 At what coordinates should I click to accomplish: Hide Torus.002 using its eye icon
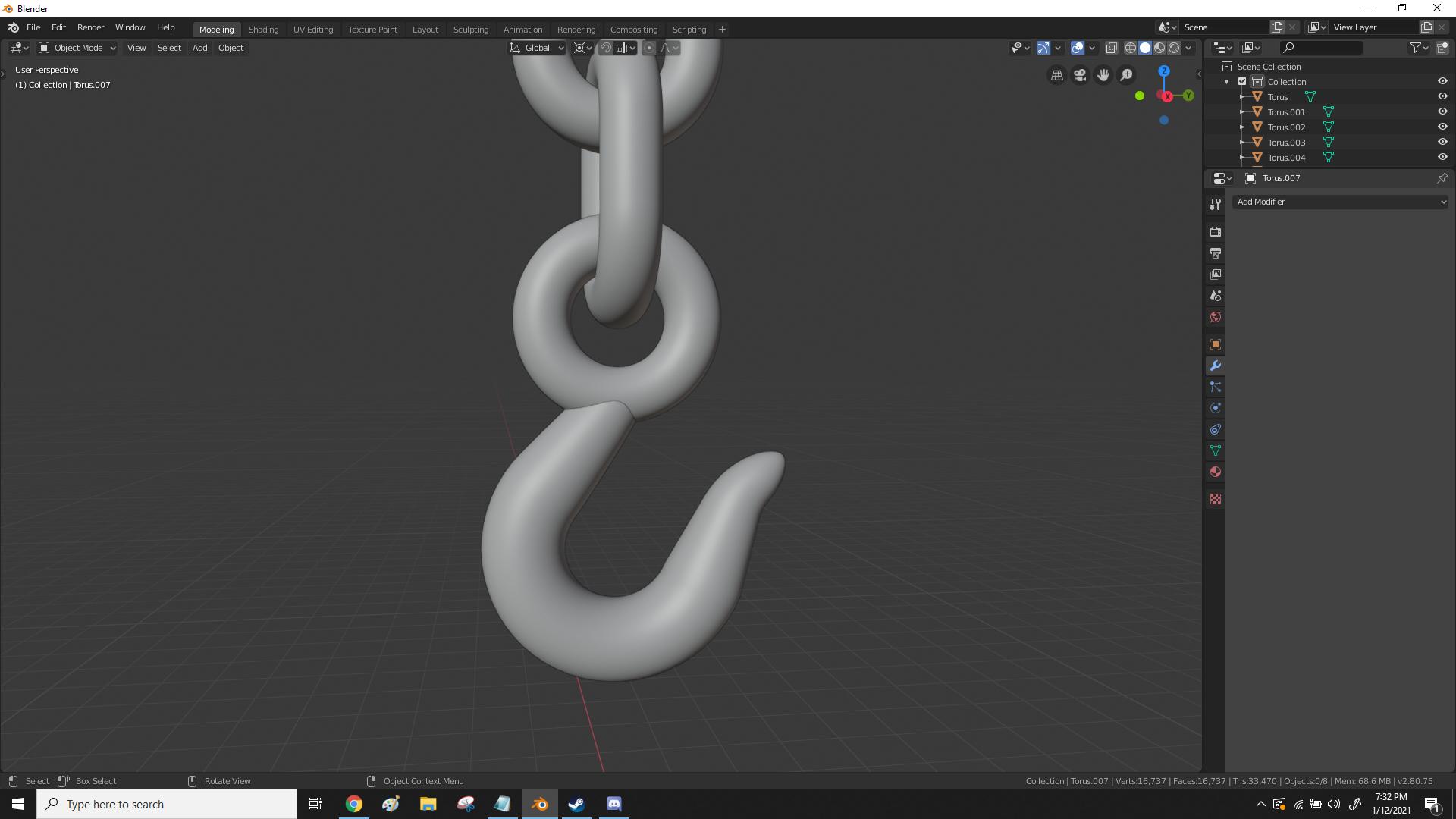(1442, 127)
